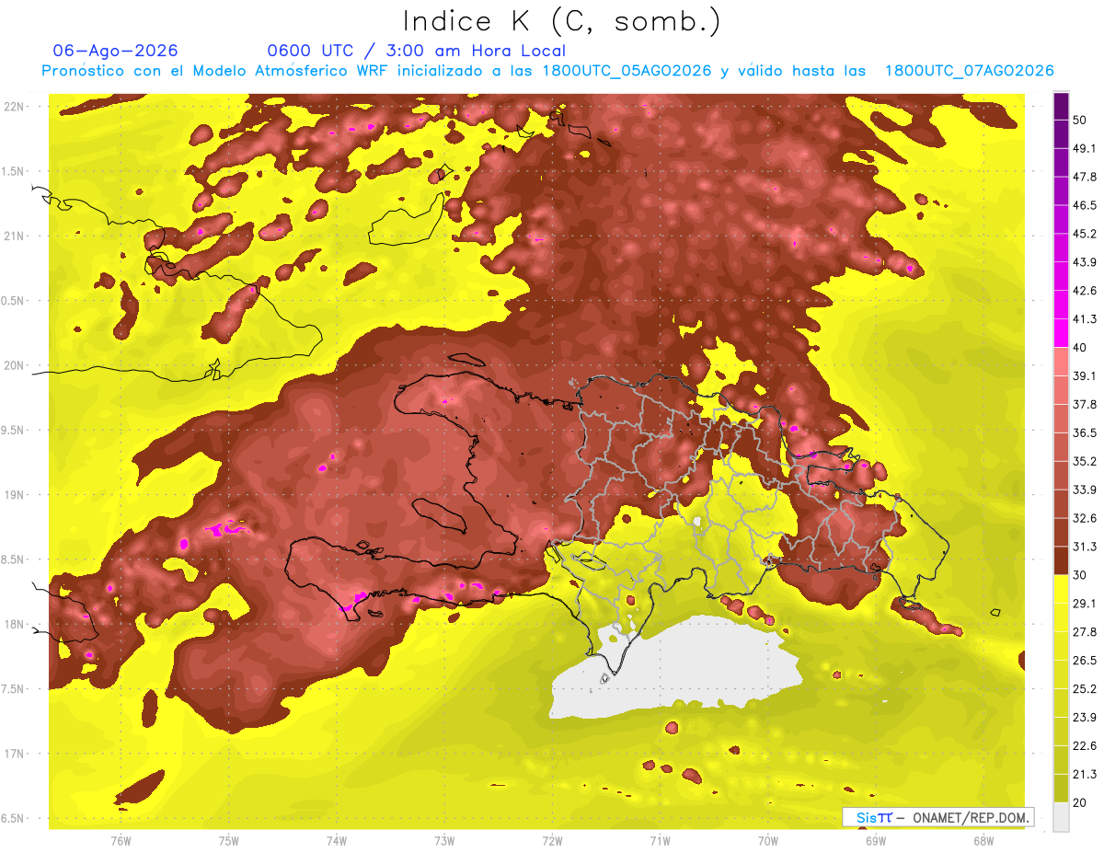Click the "76W" longitude axis label
The height and width of the screenshot is (853, 1104).
[x=120, y=841]
